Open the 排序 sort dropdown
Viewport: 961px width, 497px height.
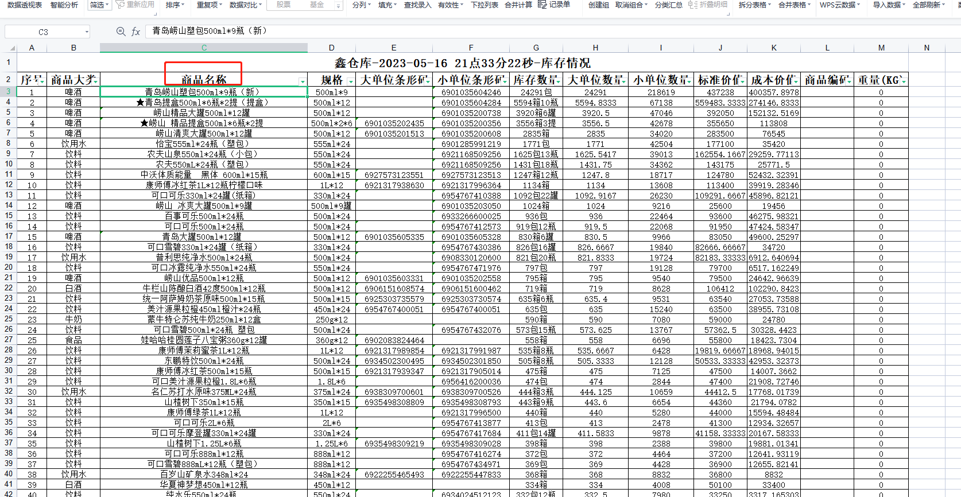[x=175, y=5]
